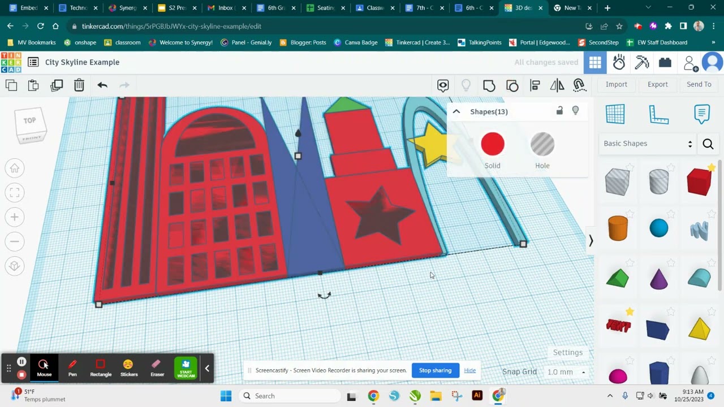
Task: Switch to orthographic view cube icon
Action: point(15,266)
